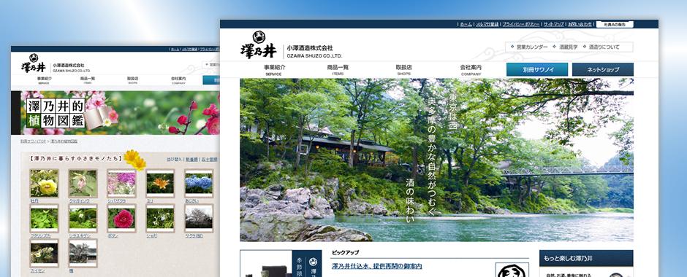
Task: Click the red ボタン flower thumbnail
Action: click(x=121, y=217)
